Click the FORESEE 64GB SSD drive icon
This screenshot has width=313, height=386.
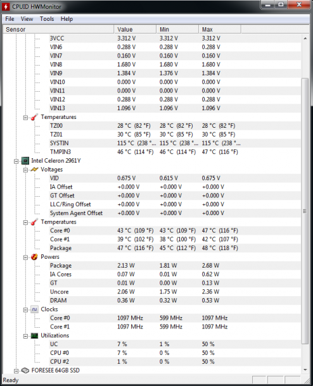[x=25, y=370]
